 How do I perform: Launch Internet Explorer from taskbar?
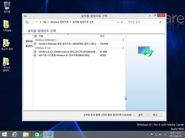tap(15, 134)
